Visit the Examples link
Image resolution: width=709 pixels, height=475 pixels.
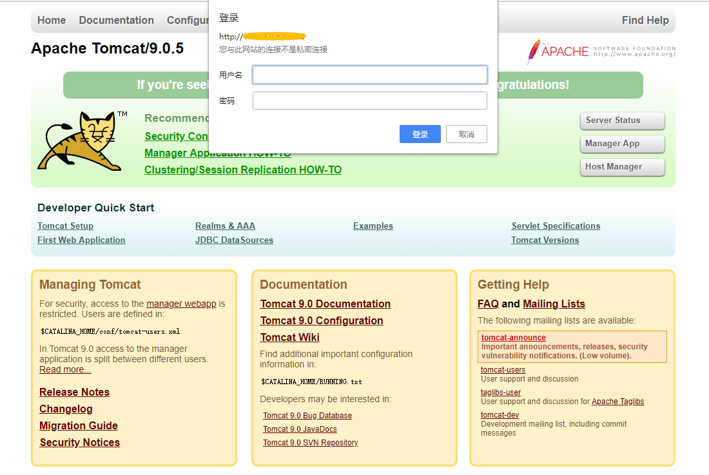coord(373,226)
